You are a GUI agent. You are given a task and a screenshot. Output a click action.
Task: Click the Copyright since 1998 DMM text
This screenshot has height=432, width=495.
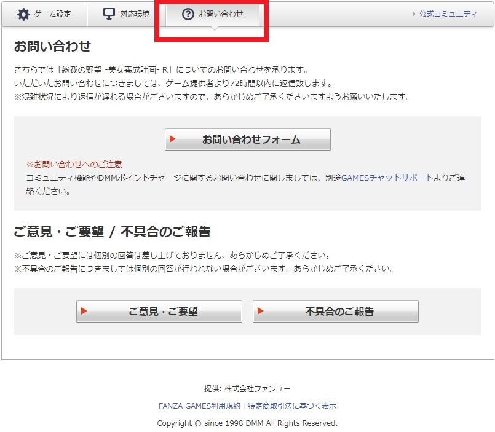pyautogui.click(x=247, y=423)
